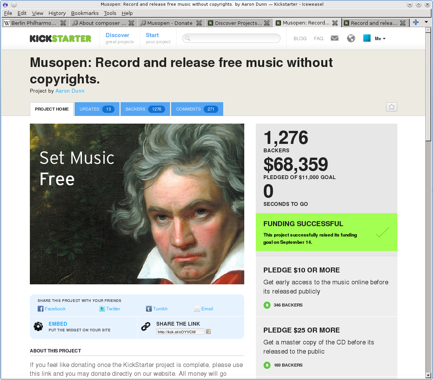
Task: Share project via Facebook icon
Action: pos(40,309)
